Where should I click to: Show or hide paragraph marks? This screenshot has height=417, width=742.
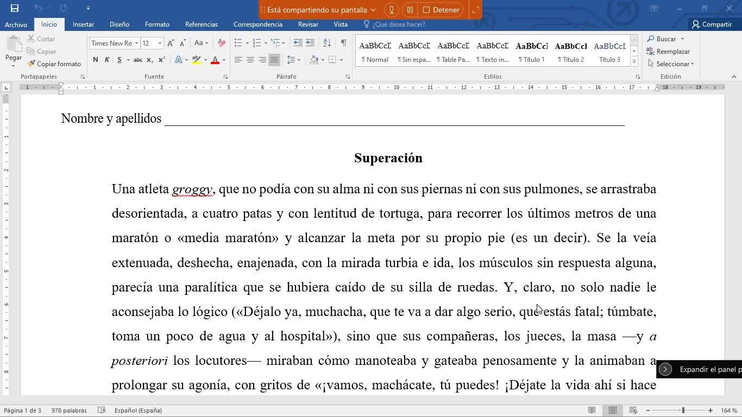point(343,43)
